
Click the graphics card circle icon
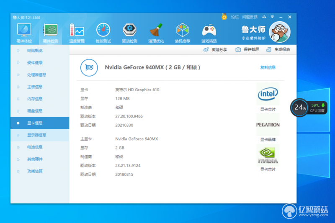pos(89,68)
